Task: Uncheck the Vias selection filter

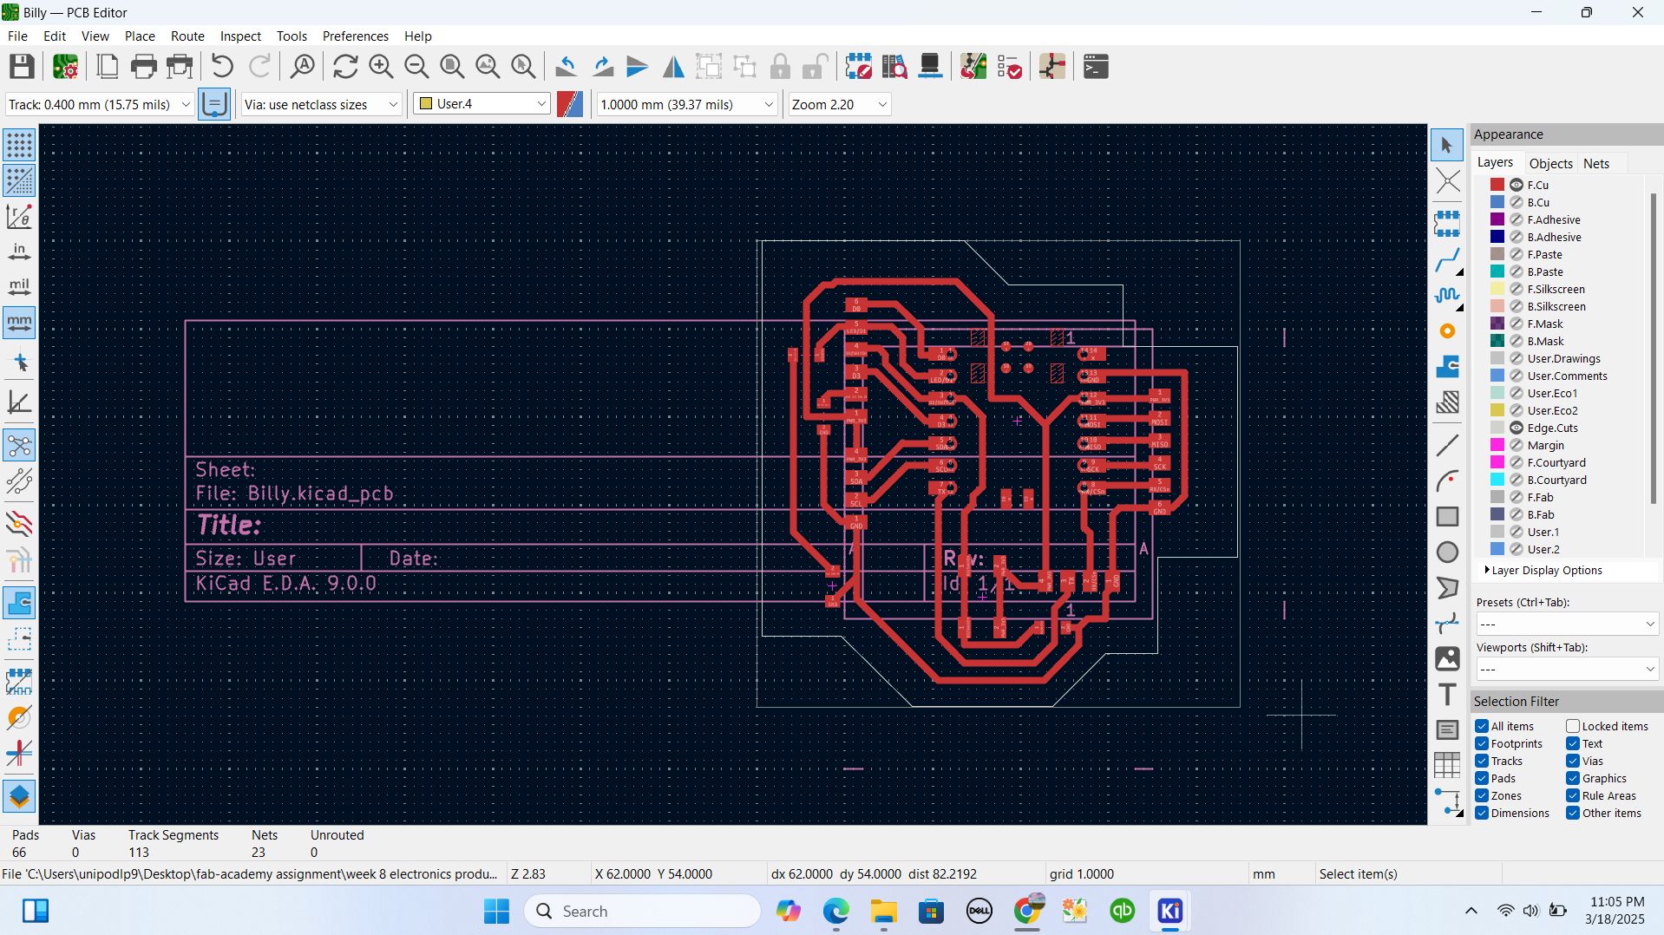Action: (1573, 761)
